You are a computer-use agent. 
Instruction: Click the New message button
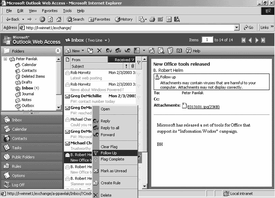point(72,51)
